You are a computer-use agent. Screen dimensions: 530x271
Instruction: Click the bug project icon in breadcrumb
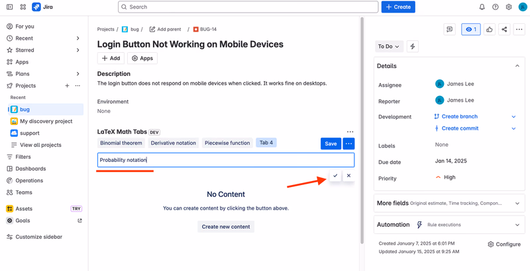coord(125,29)
